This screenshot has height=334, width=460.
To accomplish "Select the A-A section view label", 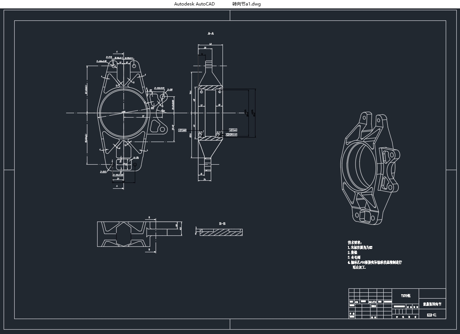I will [211, 34].
